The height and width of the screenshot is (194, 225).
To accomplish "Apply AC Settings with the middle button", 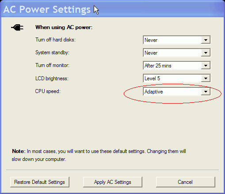I will 113,182.
